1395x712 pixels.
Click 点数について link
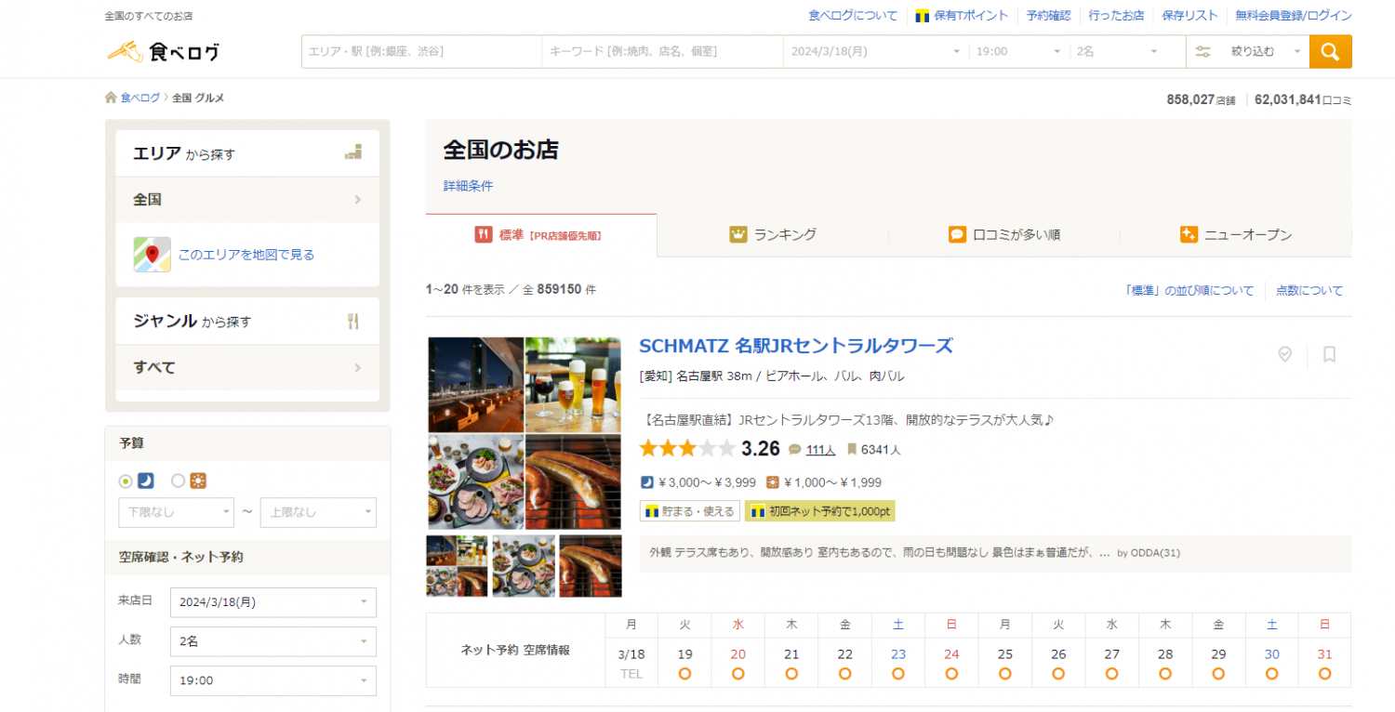tap(1309, 290)
